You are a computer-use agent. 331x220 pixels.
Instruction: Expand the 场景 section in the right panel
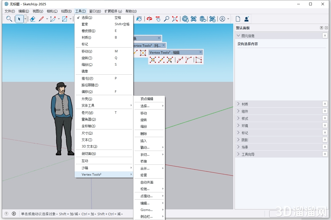245,147
